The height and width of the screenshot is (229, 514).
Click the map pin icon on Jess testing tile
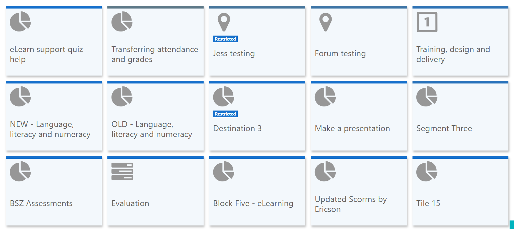point(224,22)
